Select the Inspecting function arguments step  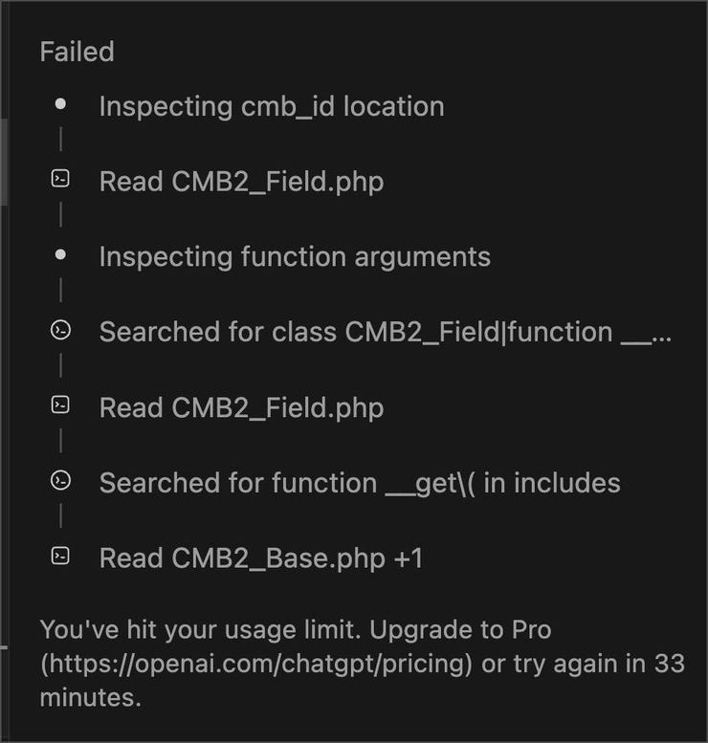294,256
